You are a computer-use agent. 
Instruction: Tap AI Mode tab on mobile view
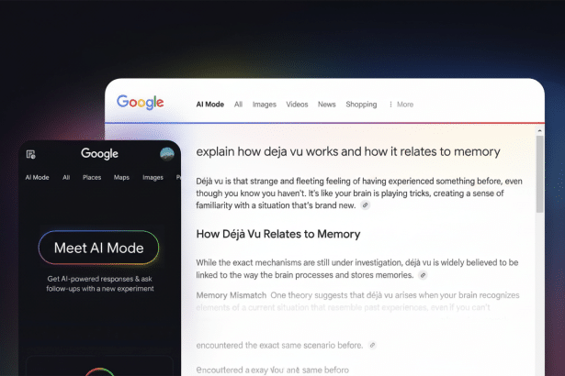(38, 177)
